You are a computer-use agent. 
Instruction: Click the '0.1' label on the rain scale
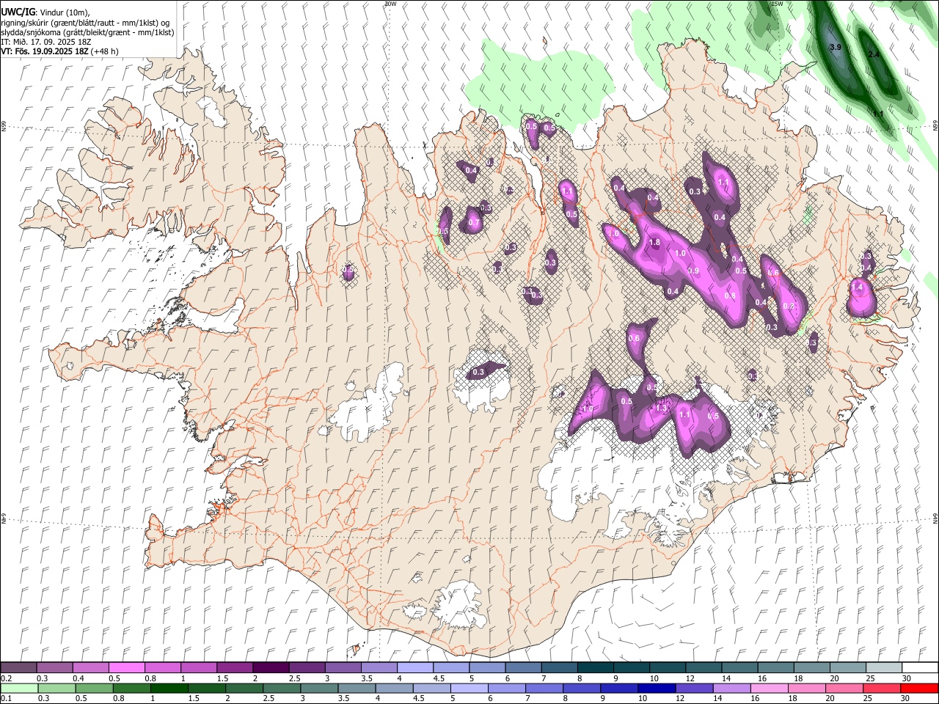[7, 699]
